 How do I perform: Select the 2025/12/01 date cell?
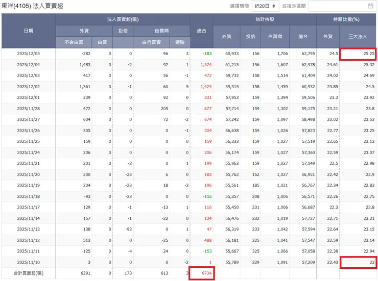[x=29, y=97]
